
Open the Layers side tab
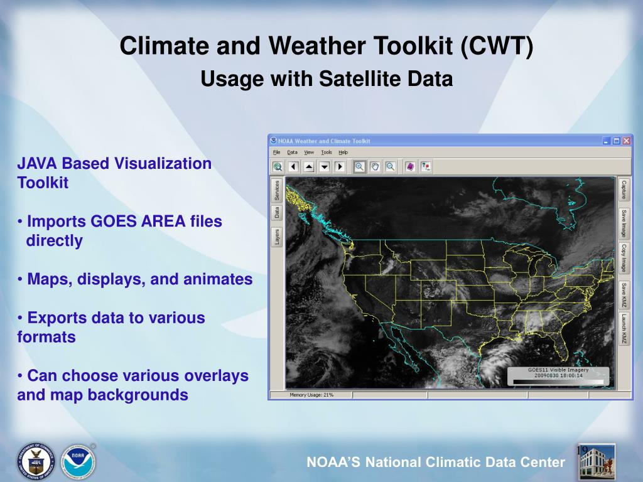[x=277, y=237]
